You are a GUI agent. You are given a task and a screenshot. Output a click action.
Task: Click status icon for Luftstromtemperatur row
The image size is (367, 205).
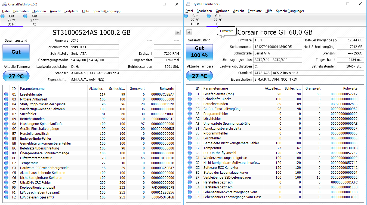pyautogui.click(x=6, y=158)
